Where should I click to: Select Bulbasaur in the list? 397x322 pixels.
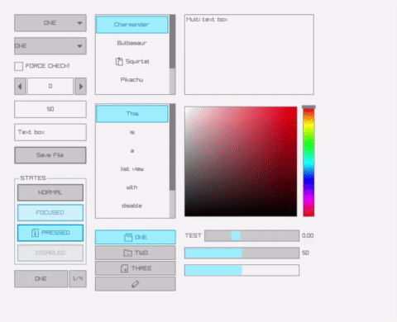point(132,43)
